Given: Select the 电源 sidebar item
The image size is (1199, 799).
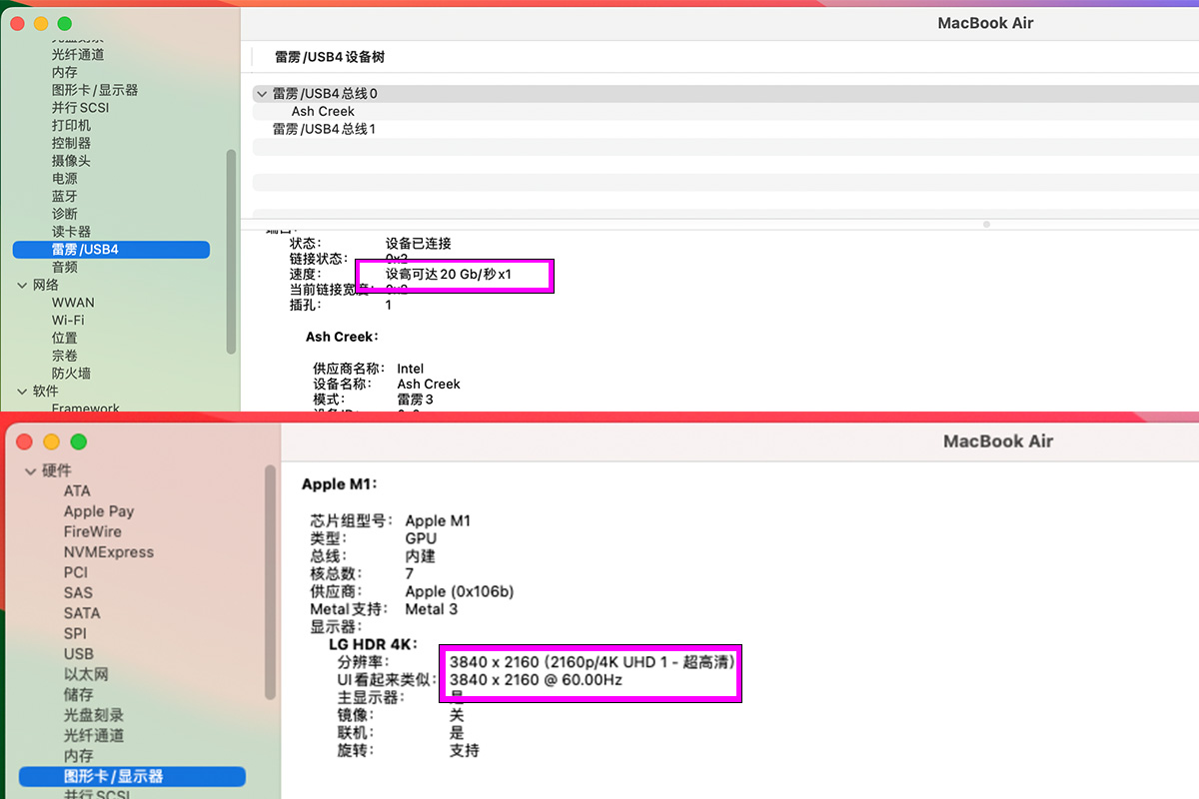Looking at the screenshot, I should point(65,178).
